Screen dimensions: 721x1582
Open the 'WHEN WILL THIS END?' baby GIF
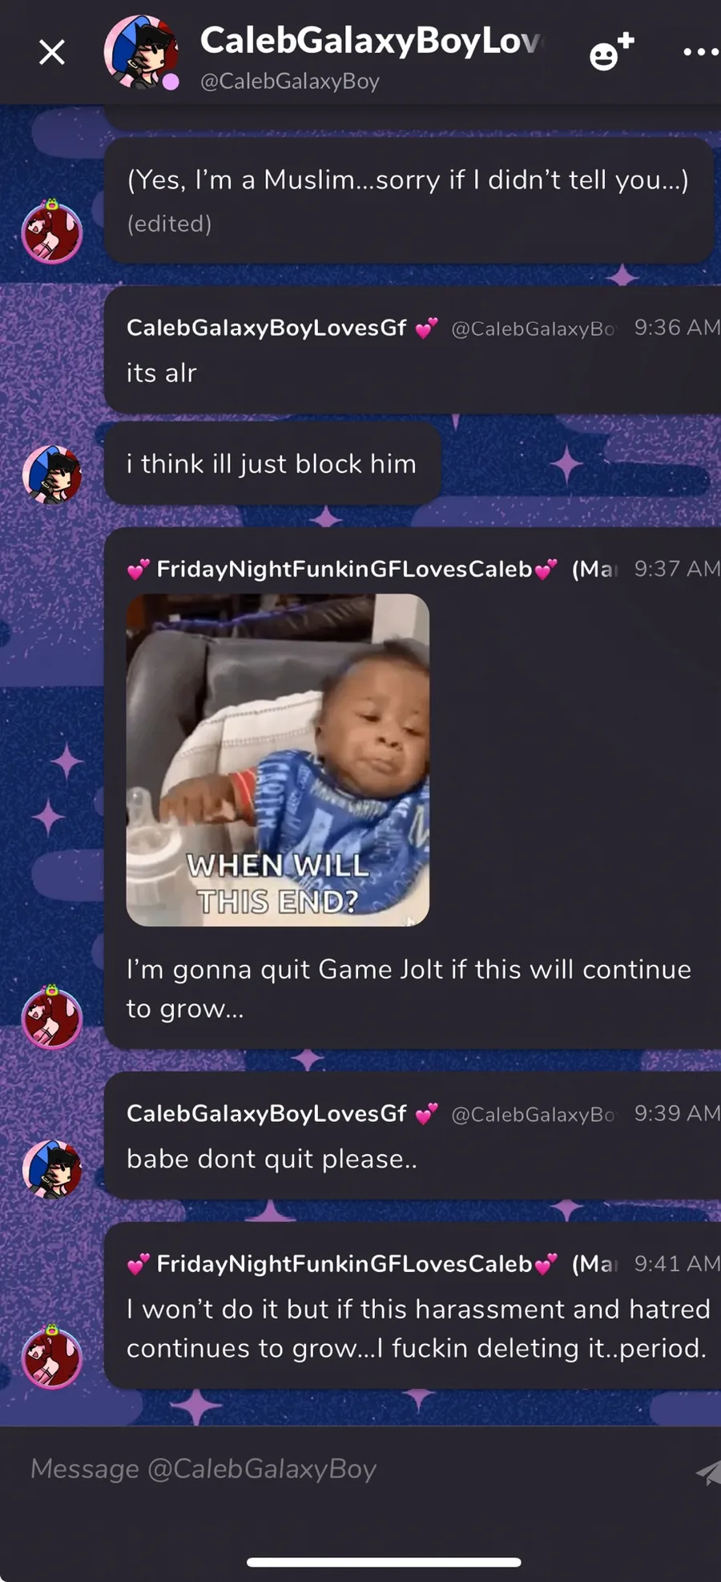278,760
